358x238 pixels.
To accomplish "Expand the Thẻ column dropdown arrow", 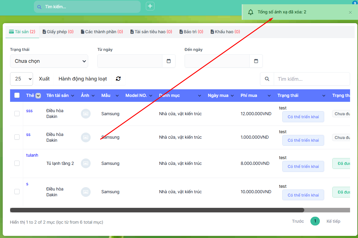I will coord(38,96).
